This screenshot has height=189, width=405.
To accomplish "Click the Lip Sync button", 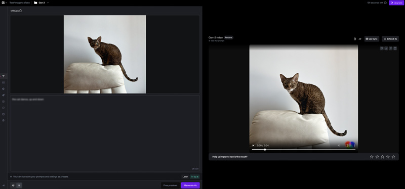I will coord(372,39).
